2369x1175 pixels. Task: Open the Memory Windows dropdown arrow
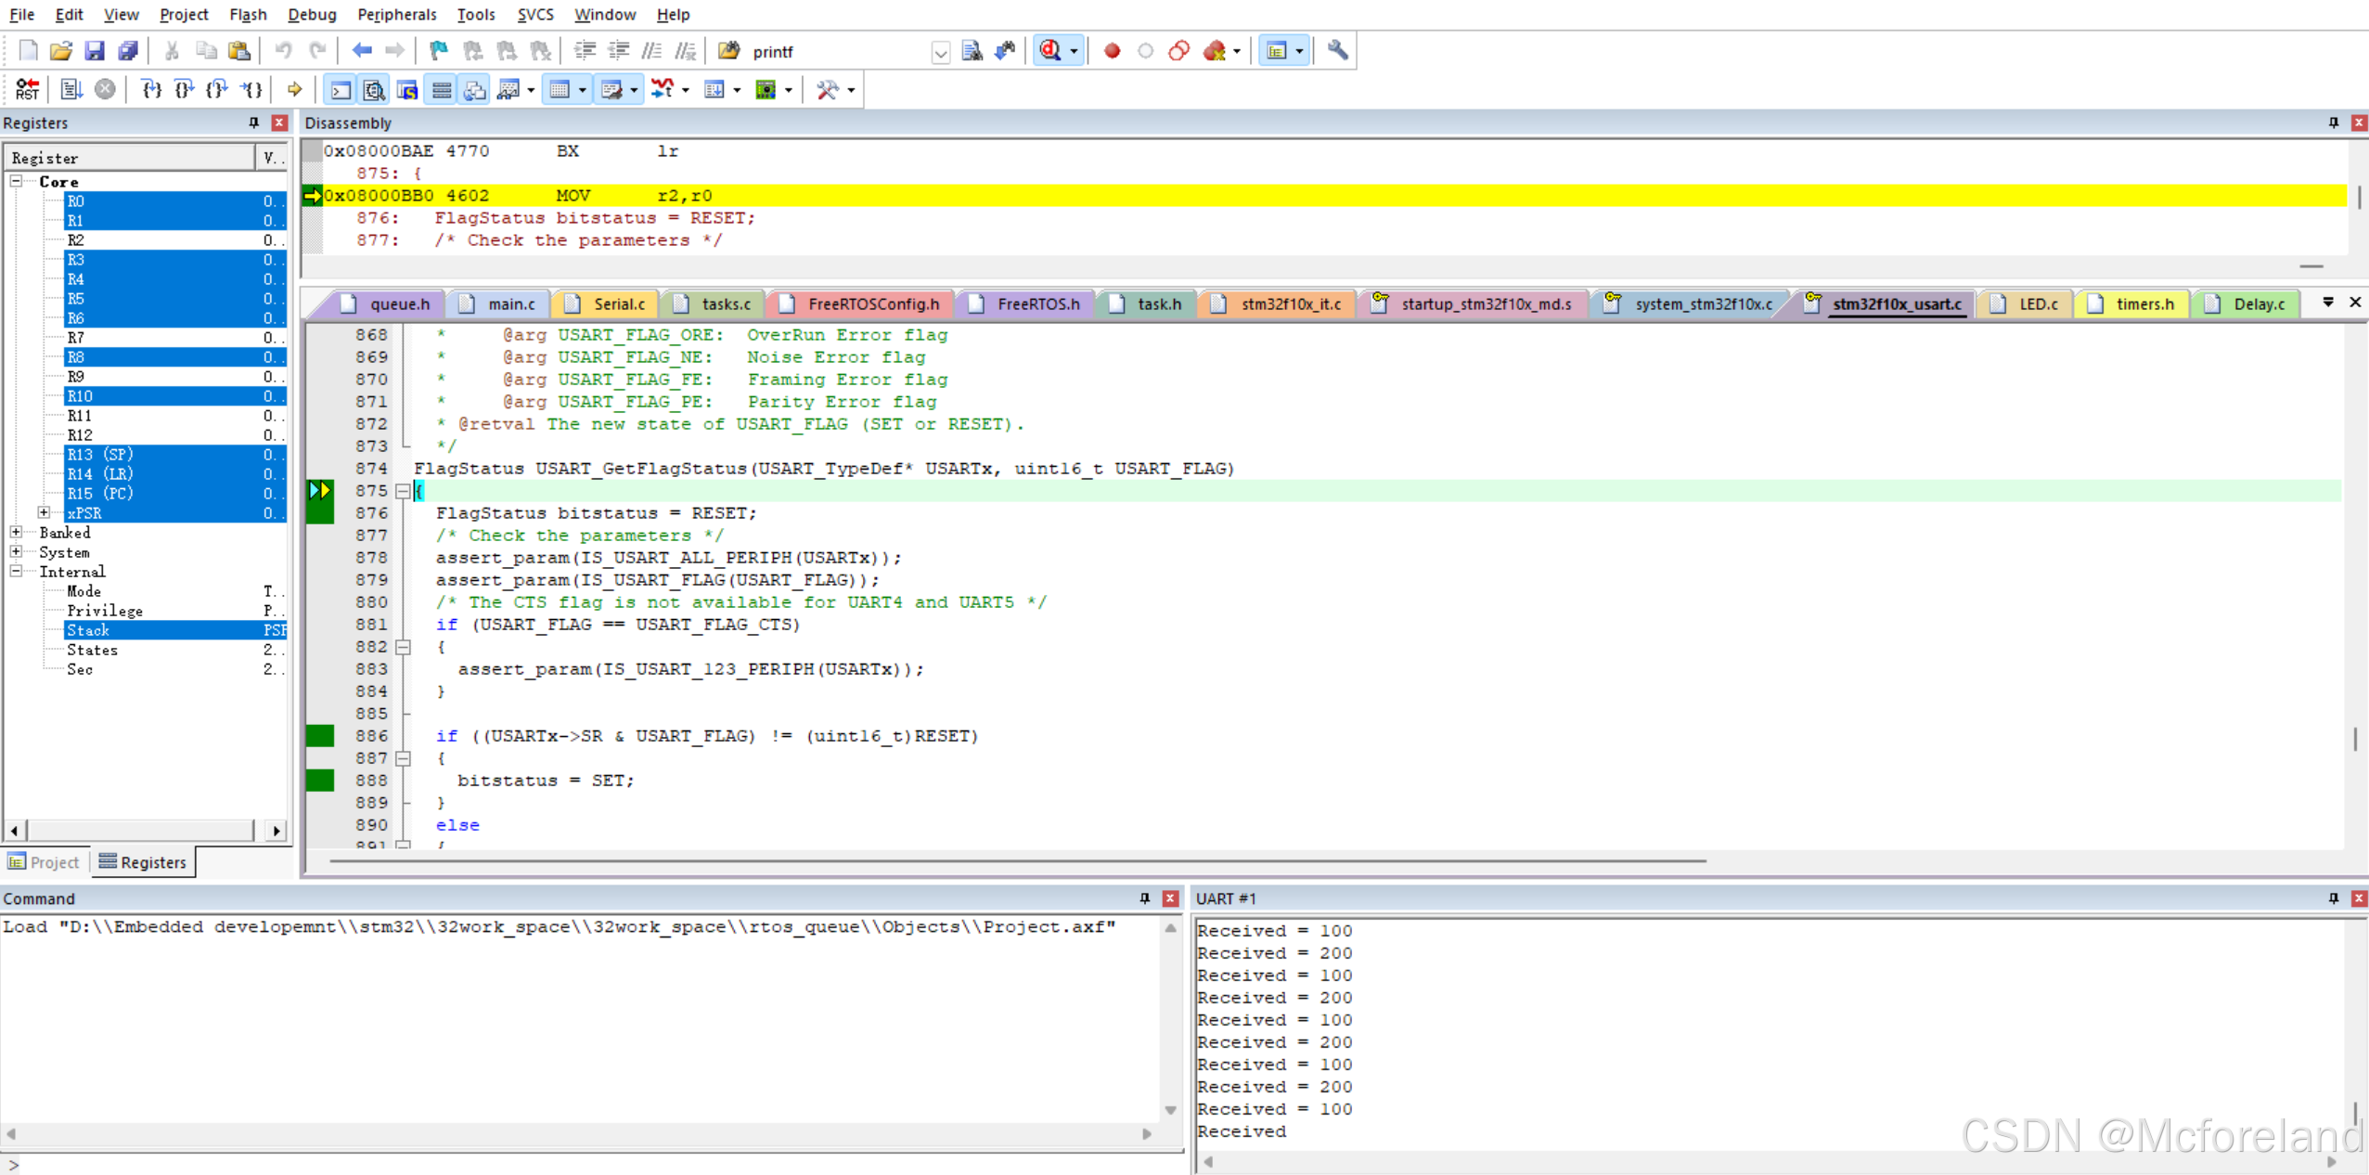click(x=583, y=89)
